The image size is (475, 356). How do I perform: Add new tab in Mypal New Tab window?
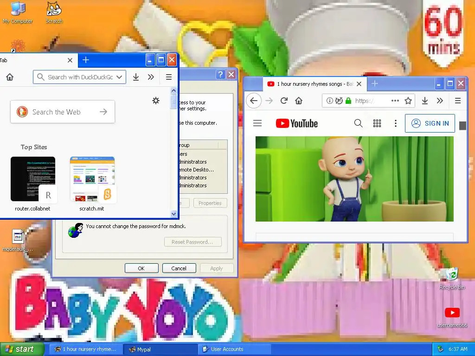pyautogui.click(x=86, y=60)
